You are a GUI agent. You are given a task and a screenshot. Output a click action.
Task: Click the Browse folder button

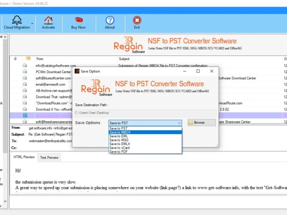point(202,123)
